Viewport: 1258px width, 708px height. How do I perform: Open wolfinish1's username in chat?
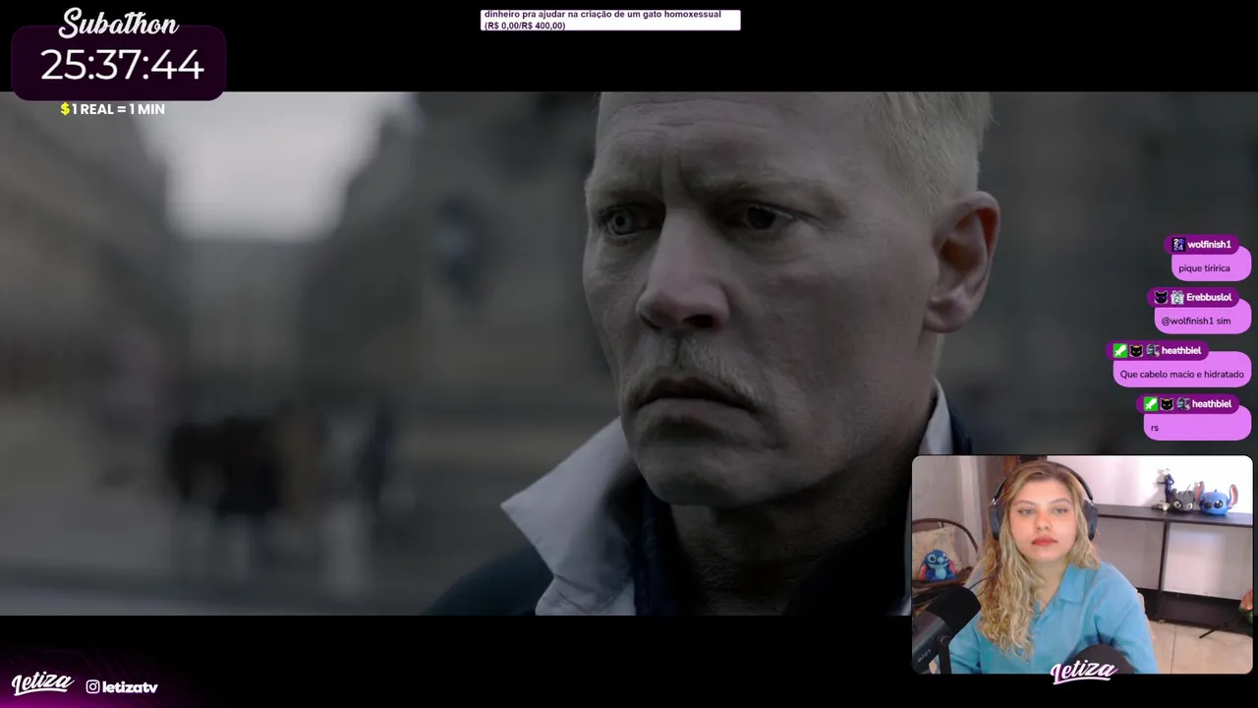point(1209,245)
